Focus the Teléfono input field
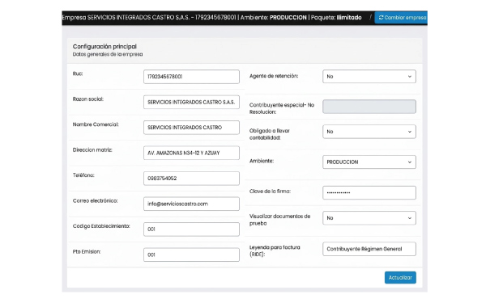486x303 pixels. point(191,179)
